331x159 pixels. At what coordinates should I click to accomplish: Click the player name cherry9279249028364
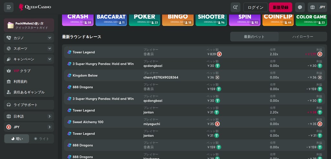pos(161,78)
